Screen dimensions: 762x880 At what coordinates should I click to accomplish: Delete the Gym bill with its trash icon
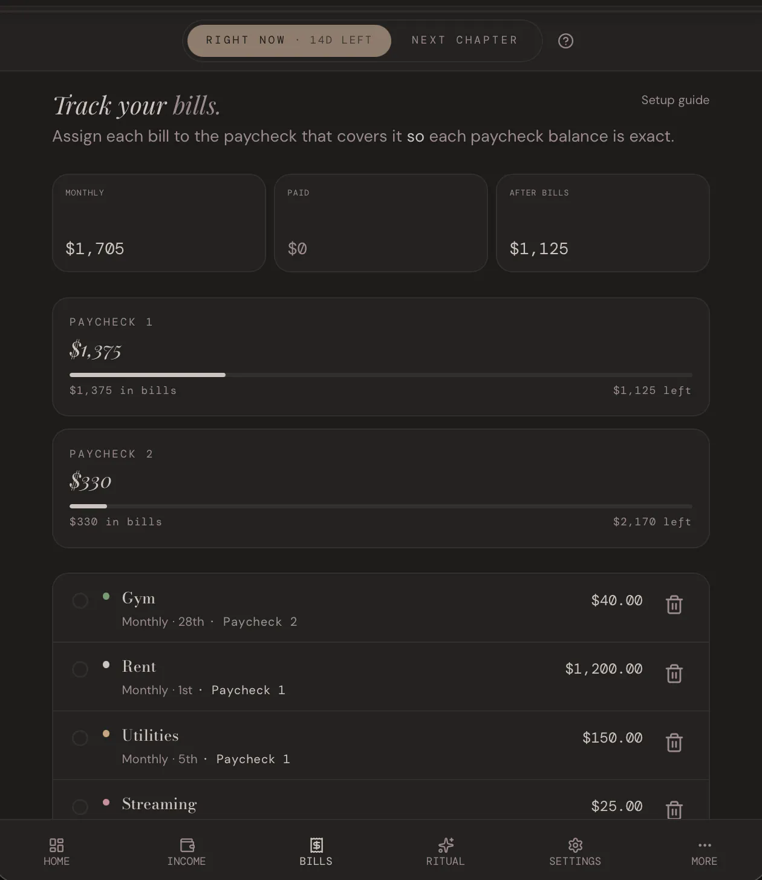pyautogui.click(x=674, y=605)
